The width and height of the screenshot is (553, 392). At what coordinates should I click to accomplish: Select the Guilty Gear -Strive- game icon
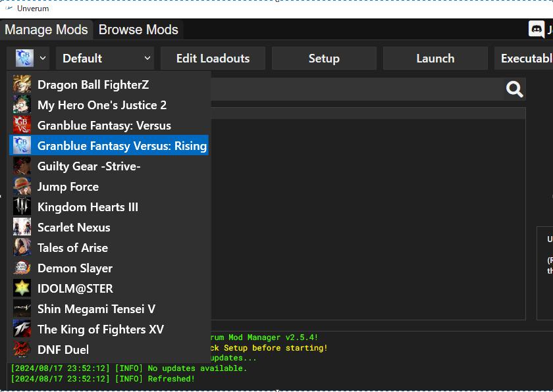click(22, 166)
